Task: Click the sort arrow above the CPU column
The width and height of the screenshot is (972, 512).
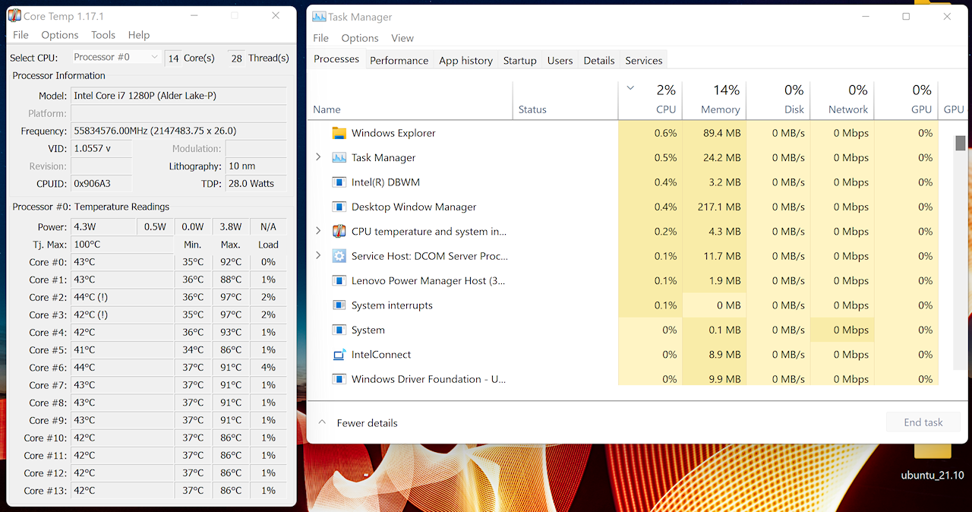Action: [630, 88]
